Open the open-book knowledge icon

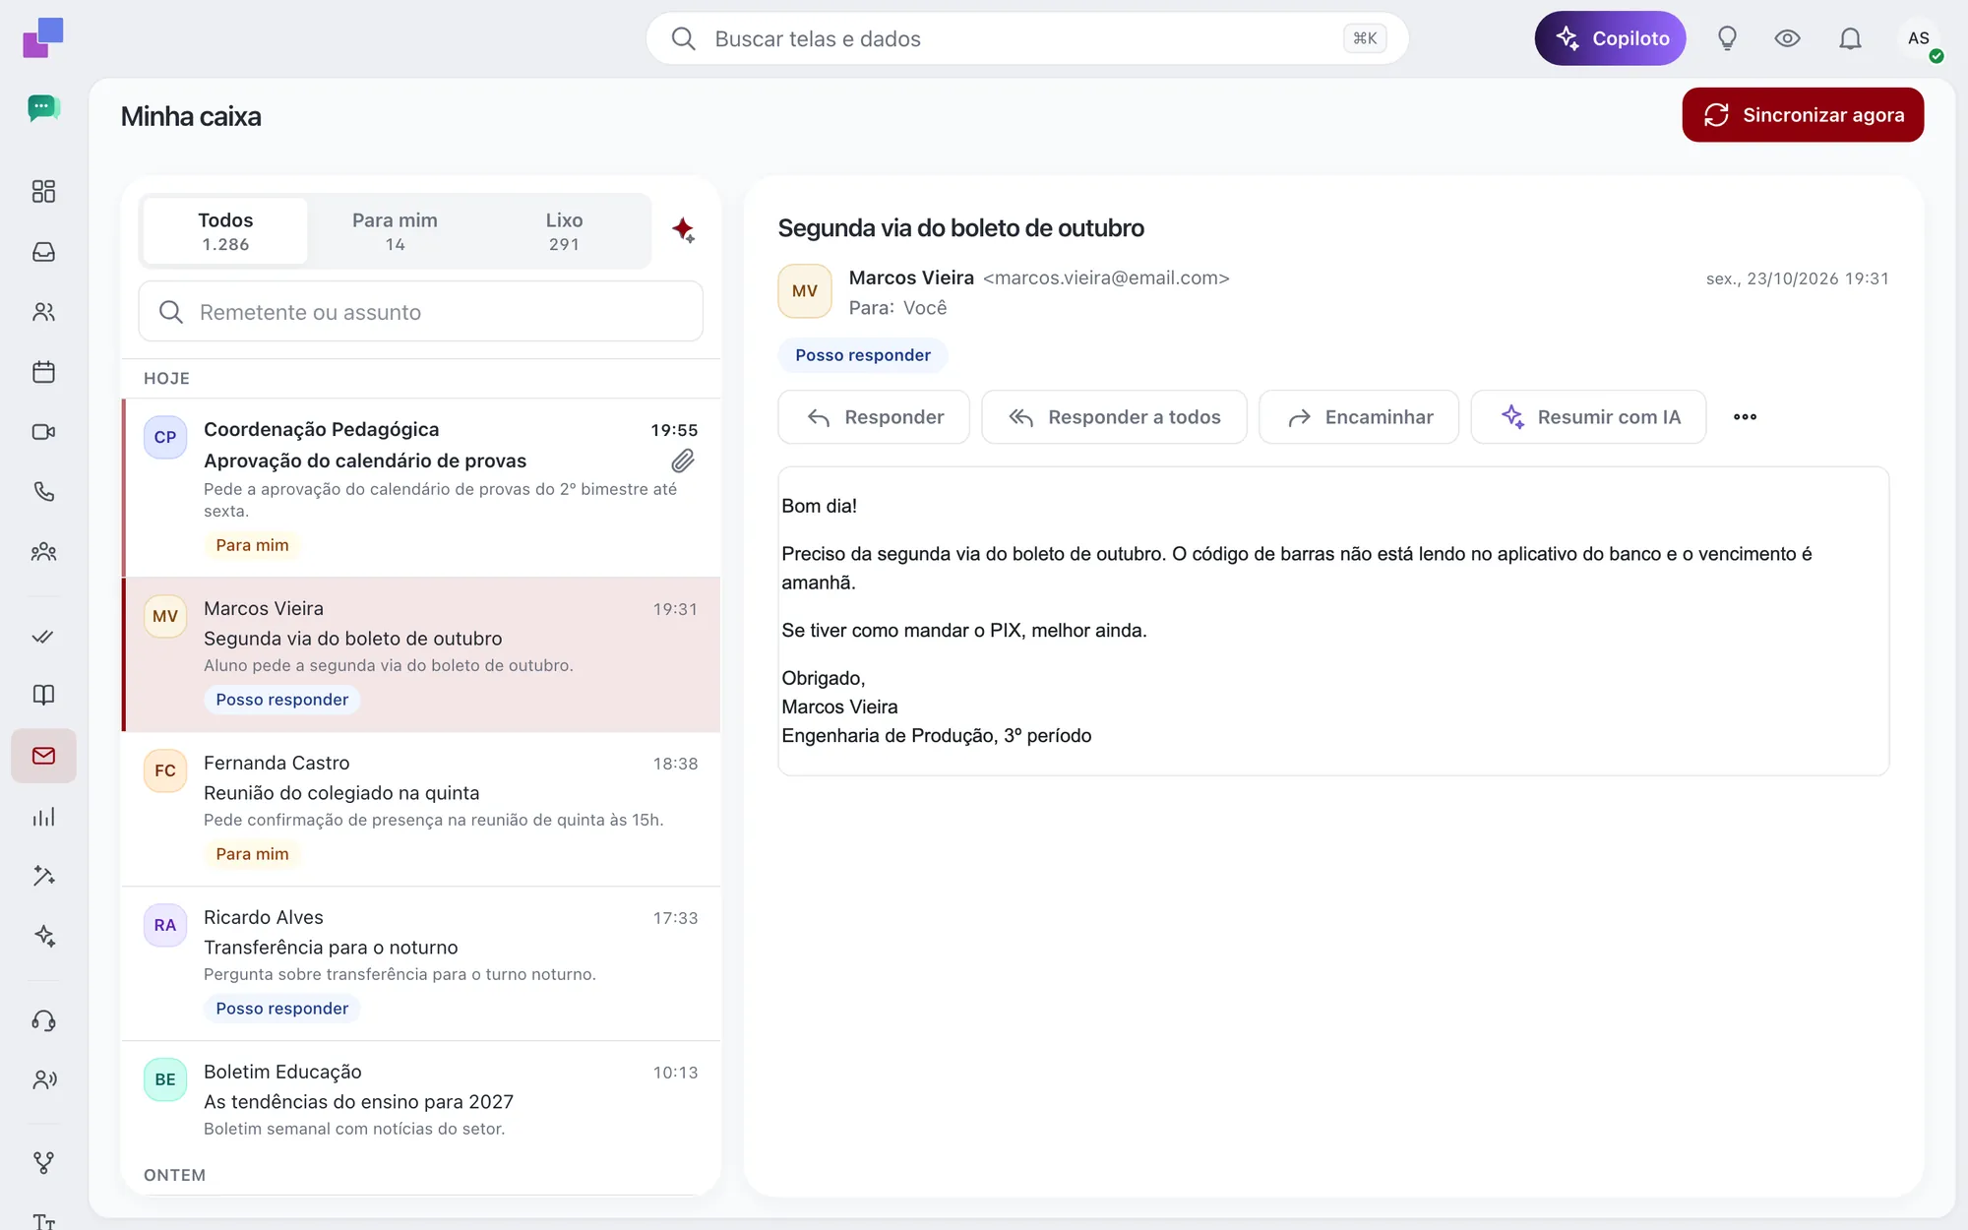43,695
